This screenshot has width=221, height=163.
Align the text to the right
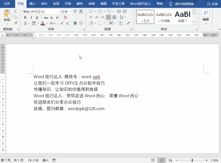(103, 17)
